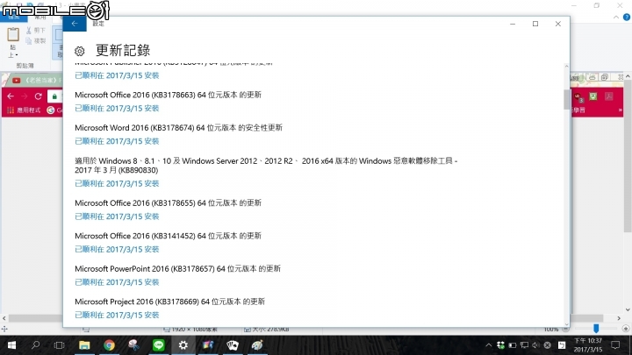Click Paint zoom slider handle
632x355 pixels.
pos(596,329)
